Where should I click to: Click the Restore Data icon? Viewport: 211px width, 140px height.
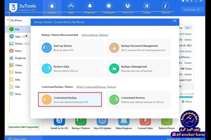point(47,69)
